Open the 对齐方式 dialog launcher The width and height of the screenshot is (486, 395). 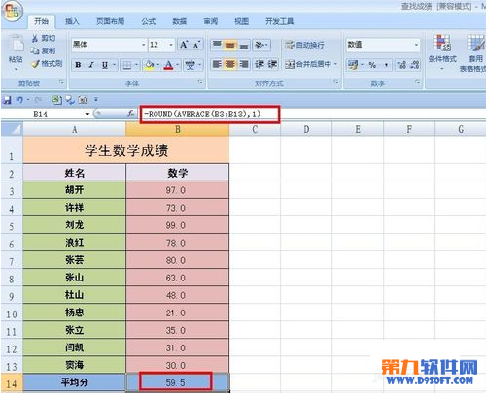click(x=336, y=82)
